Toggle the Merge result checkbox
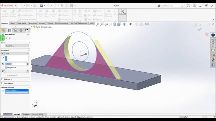 point(6,68)
